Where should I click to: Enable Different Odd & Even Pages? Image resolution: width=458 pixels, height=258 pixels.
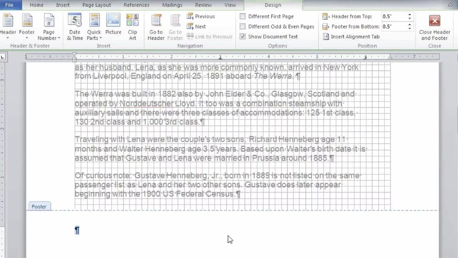[x=242, y=26]
